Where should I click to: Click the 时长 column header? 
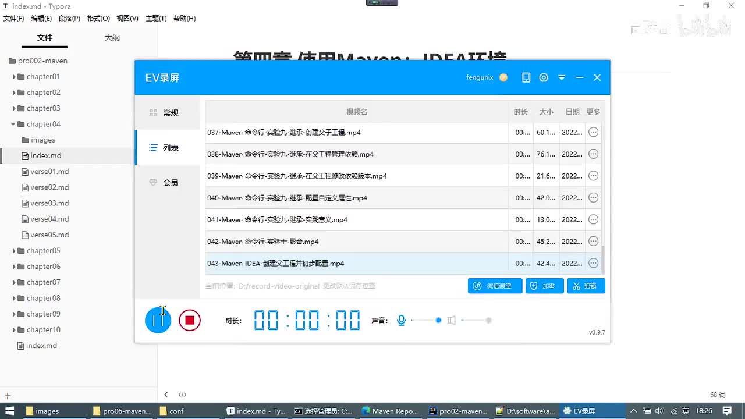click(x=521, y=112)
